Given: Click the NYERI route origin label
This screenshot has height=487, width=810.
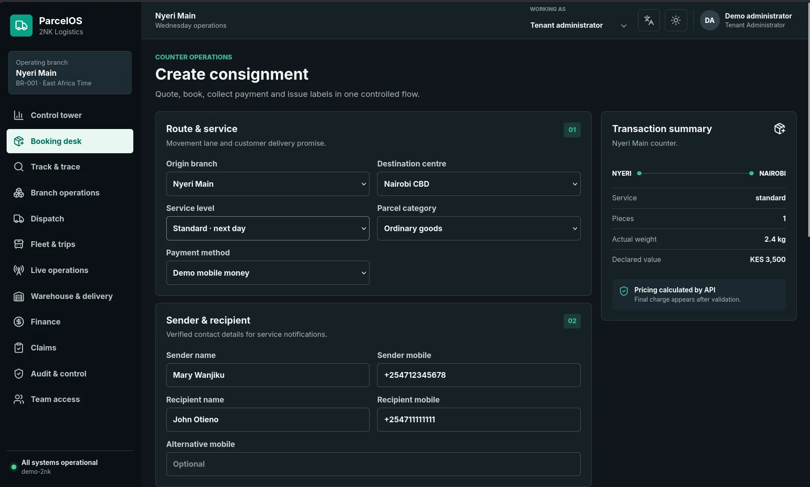Looking at the screenshot, I should [x=621, y=173].
